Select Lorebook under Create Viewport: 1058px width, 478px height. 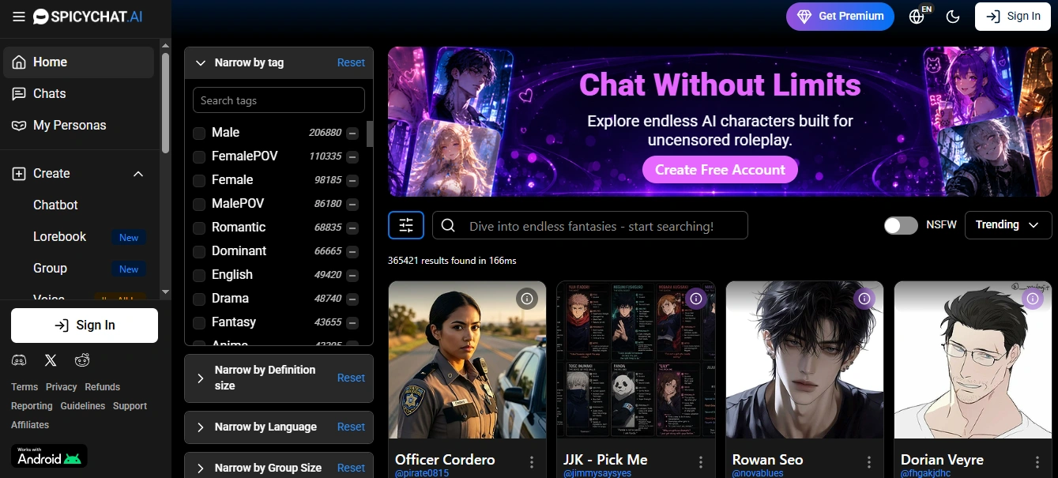pyautogui.click(x=59, y=236)
